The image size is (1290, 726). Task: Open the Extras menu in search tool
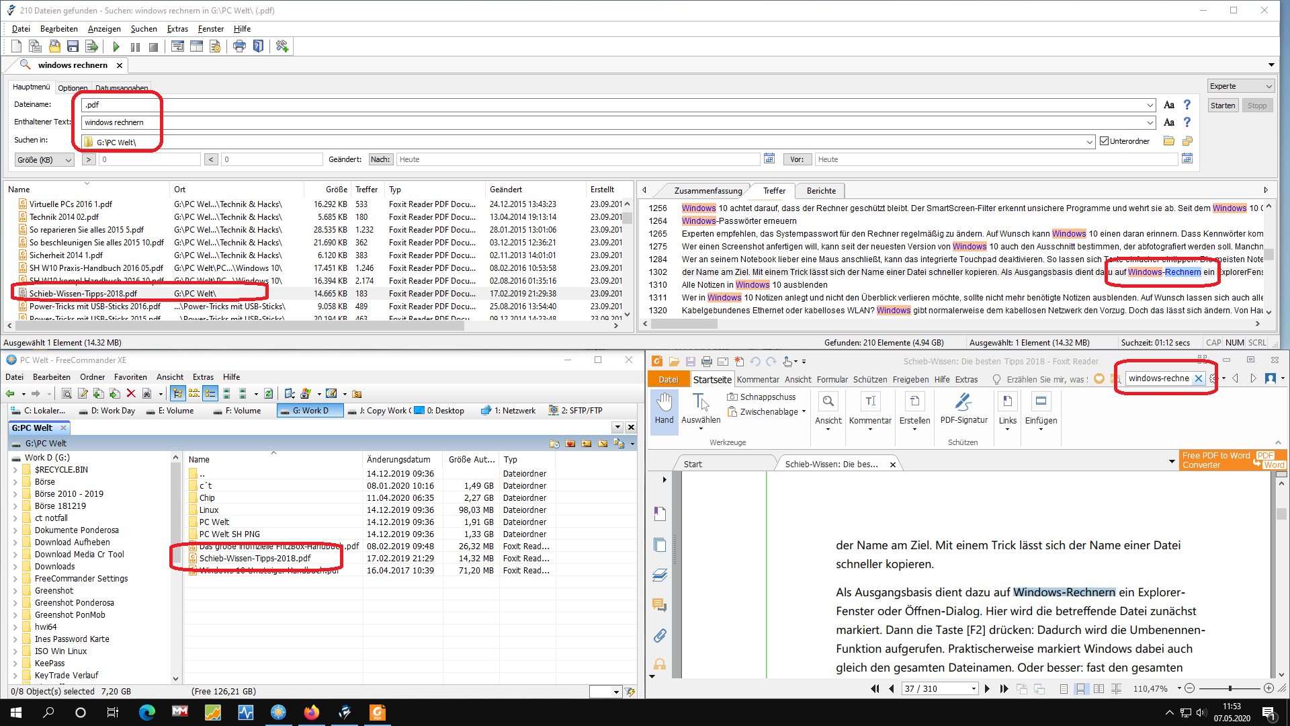click(x=177, y=29)
